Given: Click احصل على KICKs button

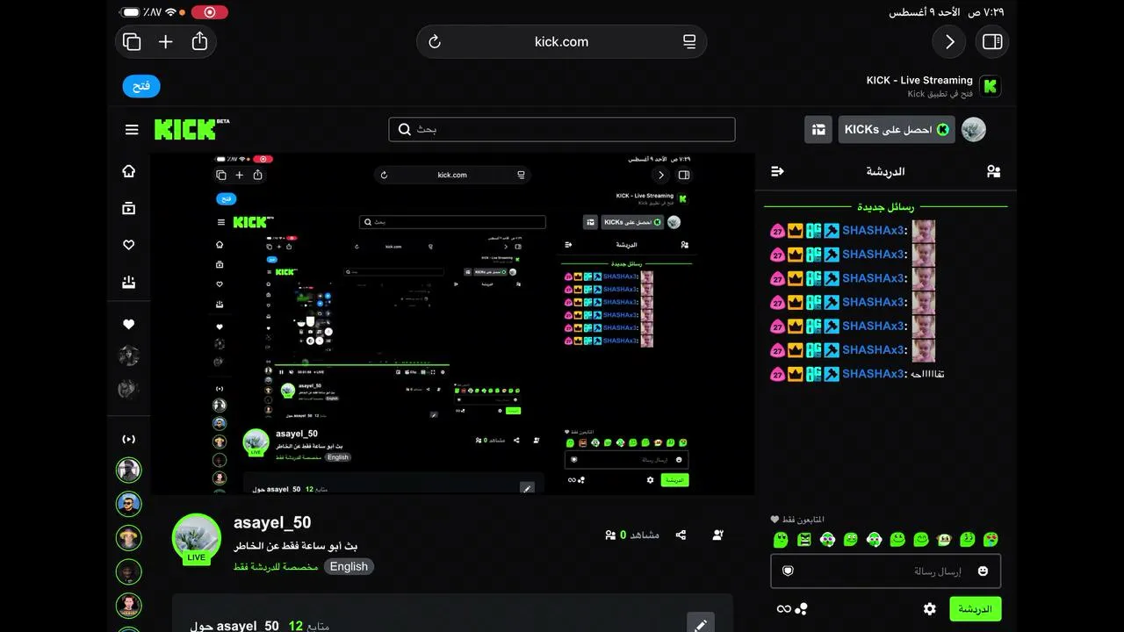Looking at the screenshot, I should click(x=897, y=129).
